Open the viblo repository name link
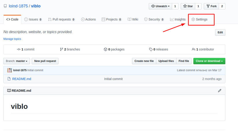238x137 pixels. [36, 6]
